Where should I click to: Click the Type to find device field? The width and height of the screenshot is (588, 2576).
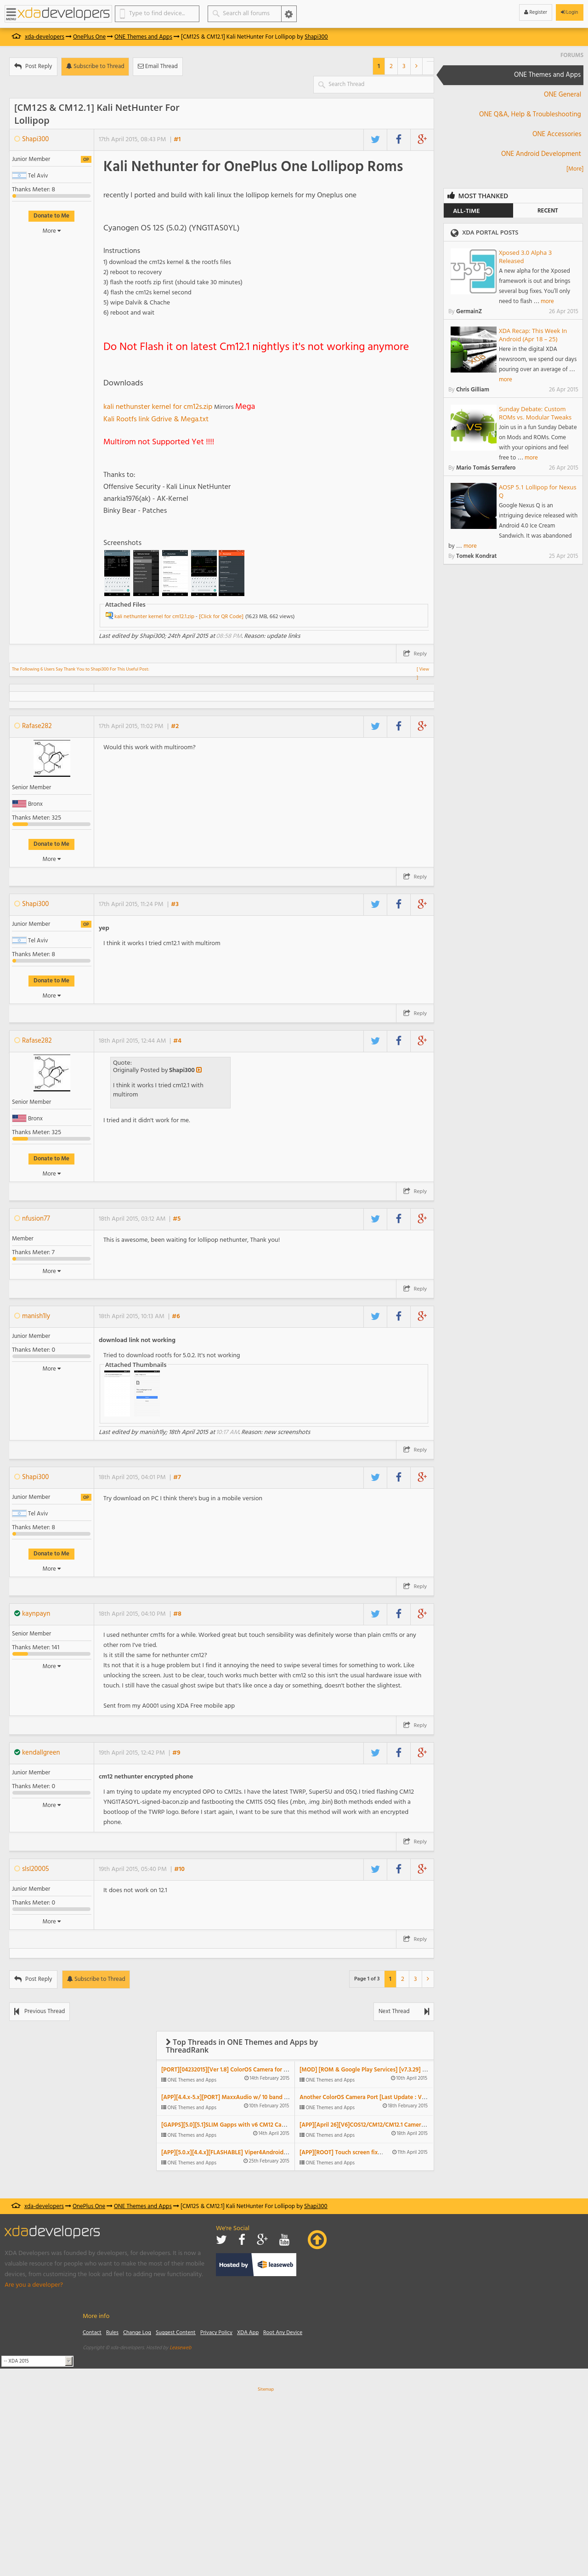point(157,13)
